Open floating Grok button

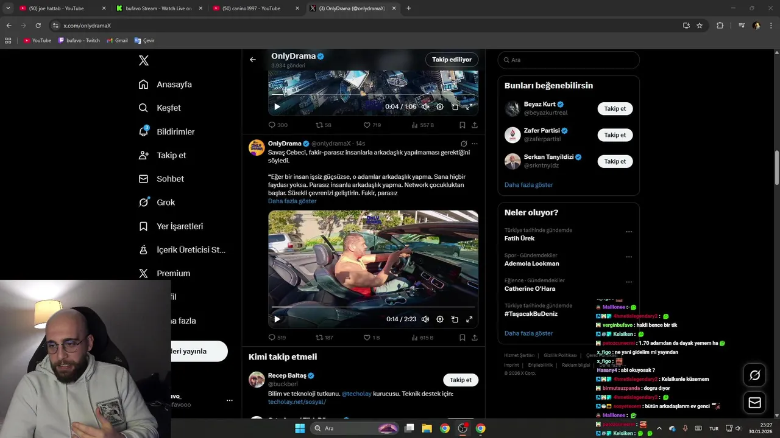pyautogui.click(x=754, y=375)
